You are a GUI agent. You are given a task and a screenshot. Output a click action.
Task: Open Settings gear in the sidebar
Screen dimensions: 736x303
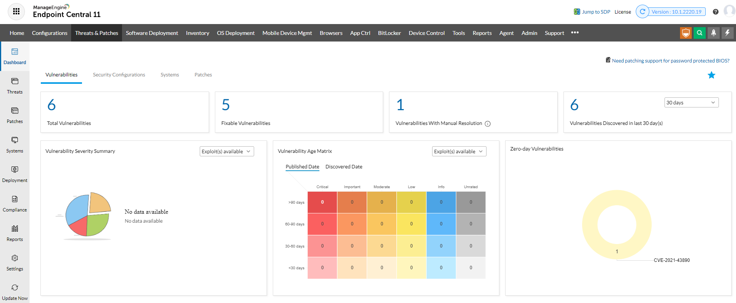tap(15, 258)
